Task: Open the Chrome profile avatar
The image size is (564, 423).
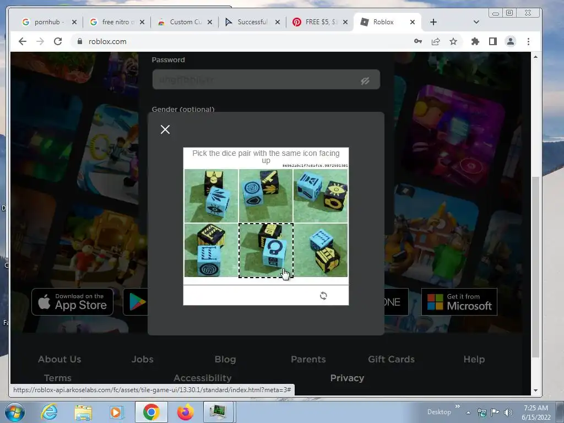Action: (511, 41)
